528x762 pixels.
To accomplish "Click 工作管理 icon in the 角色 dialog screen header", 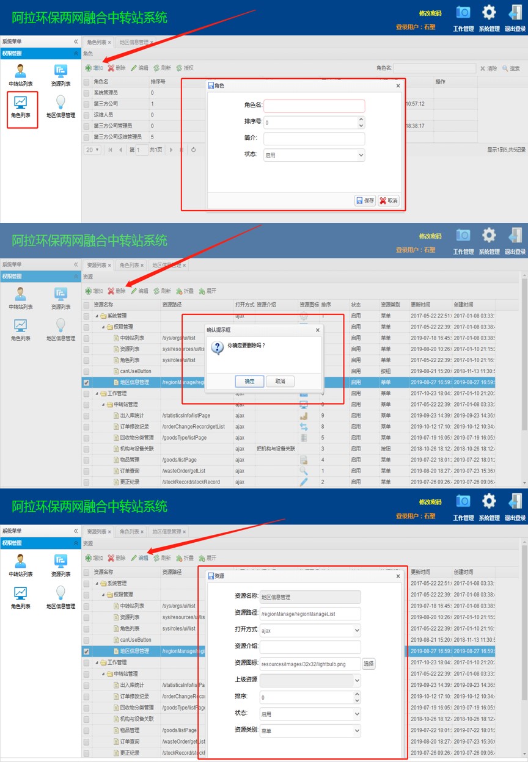I will pyautogui.click(x=463, y=18).
